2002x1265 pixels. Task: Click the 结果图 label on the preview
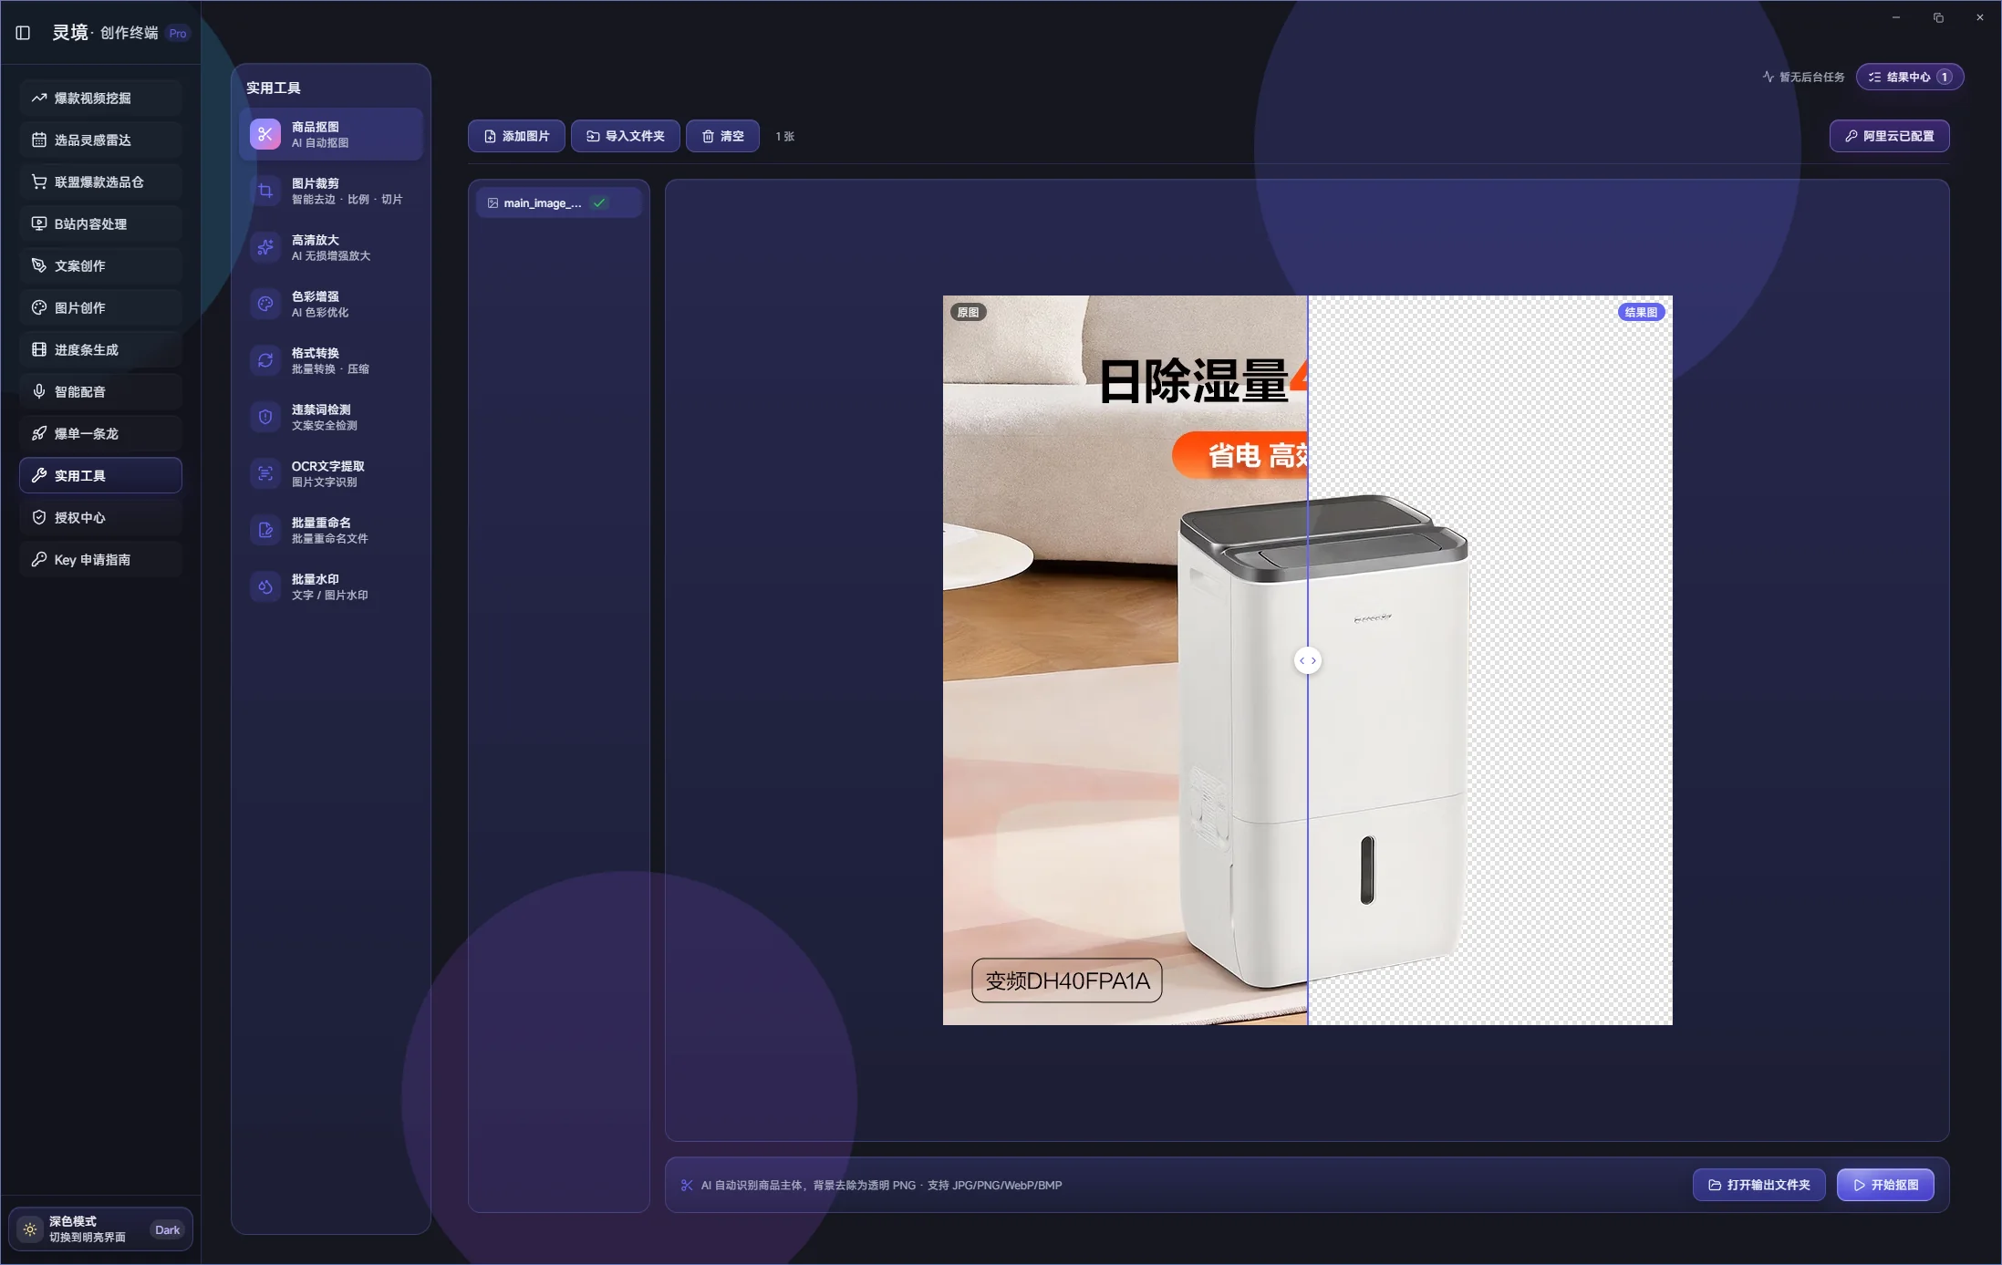tap(1641, 312)
